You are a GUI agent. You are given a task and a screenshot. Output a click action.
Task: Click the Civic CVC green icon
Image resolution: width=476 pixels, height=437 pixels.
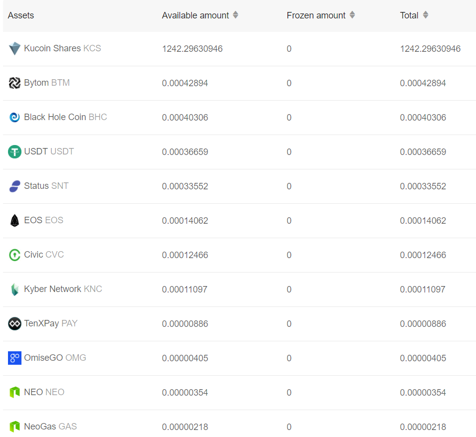pos(14,255)
